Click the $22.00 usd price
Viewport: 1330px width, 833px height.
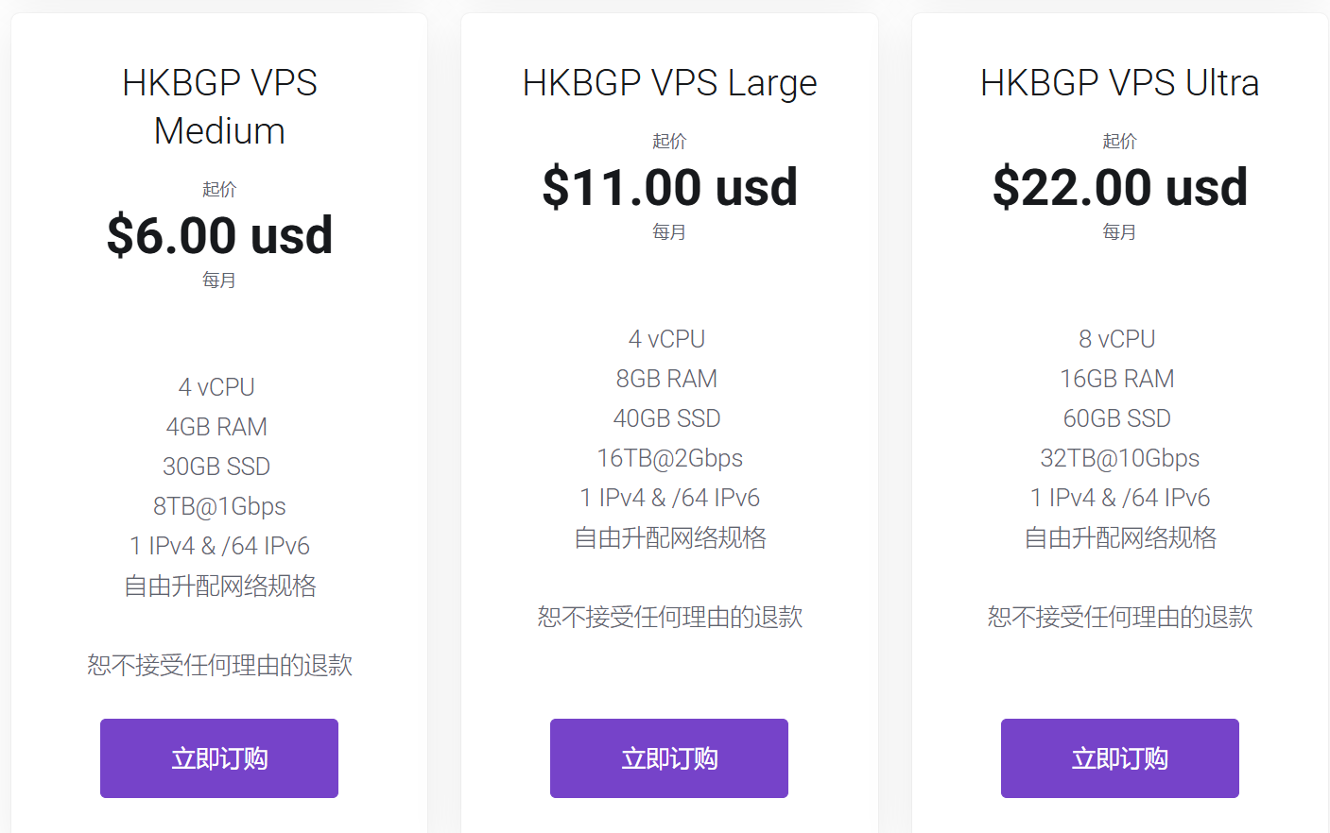click(x=1120, y=187)
